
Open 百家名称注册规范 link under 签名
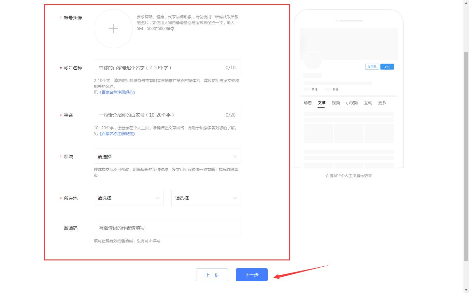(x=117, y=133)
